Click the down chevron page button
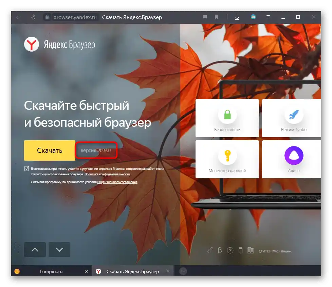This screenshot has width=332, height=287. pyautogui.click(x=59, y=250)
